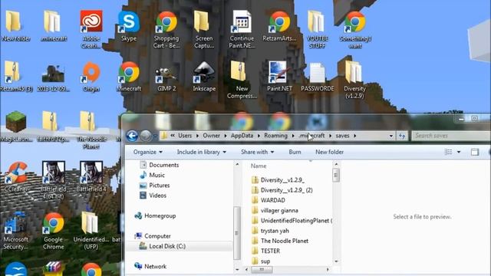Open the Something I want shortcut
This screenshot has width=491, height=276.
354,30
